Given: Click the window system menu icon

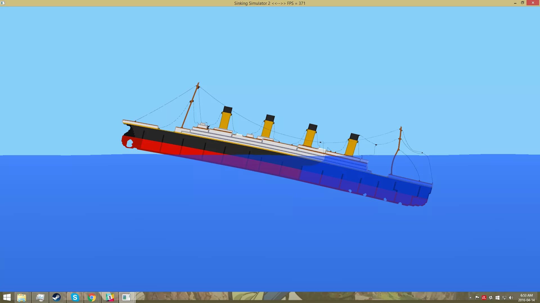Looking at the screenshot, I should [3, 3].
